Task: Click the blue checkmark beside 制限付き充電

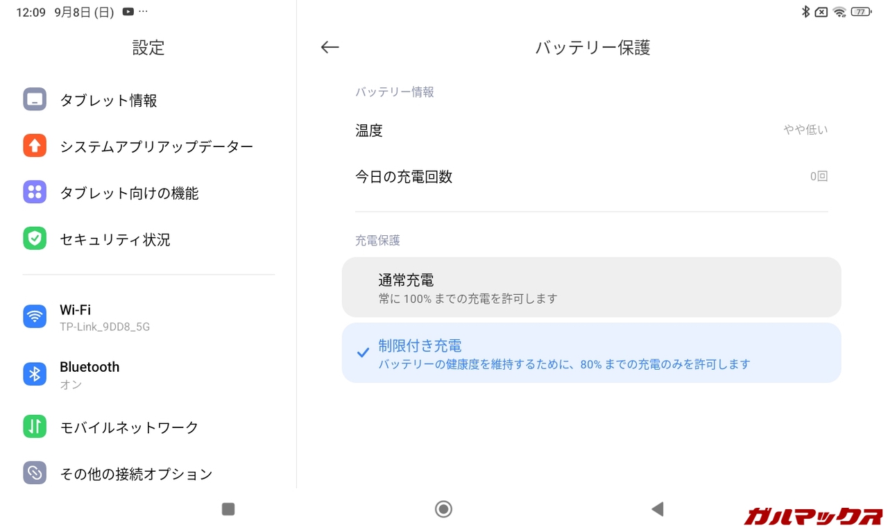Action: (362, 353)
